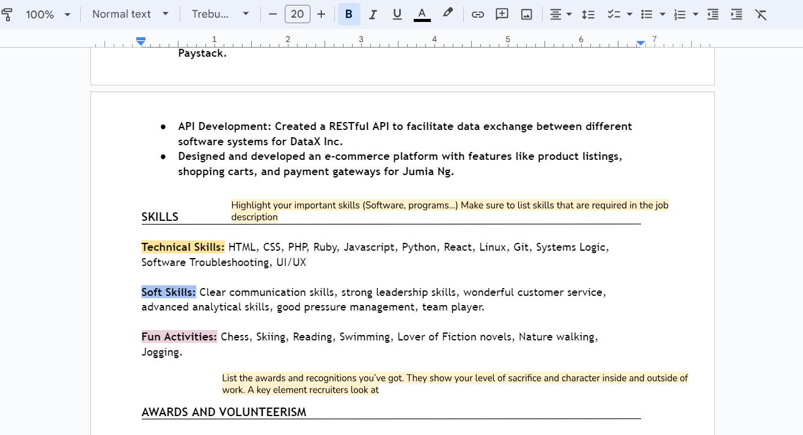Viewport: 803px width, 435px height.
Task: Decrease indent of the paragraph
Action: [713, 14]
